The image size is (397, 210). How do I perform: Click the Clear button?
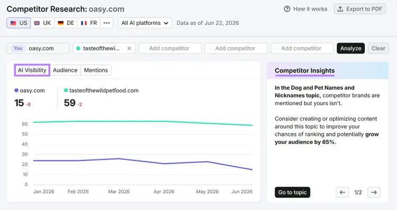tap(378, 48)
